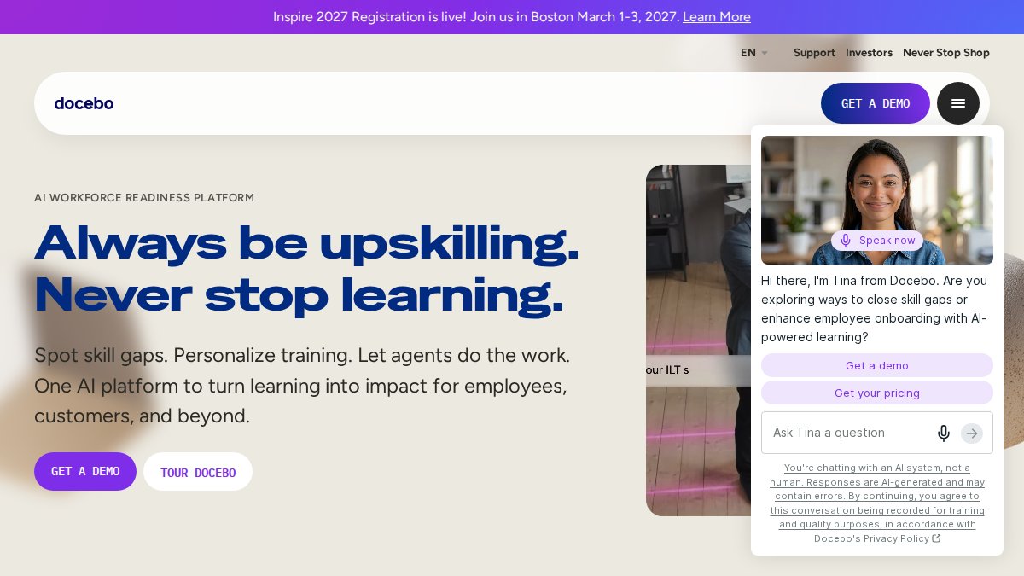The width and height of the screenshot is (1024, 576).
Task: Visit Never Stop Shop link
Action: pos(946,53)
